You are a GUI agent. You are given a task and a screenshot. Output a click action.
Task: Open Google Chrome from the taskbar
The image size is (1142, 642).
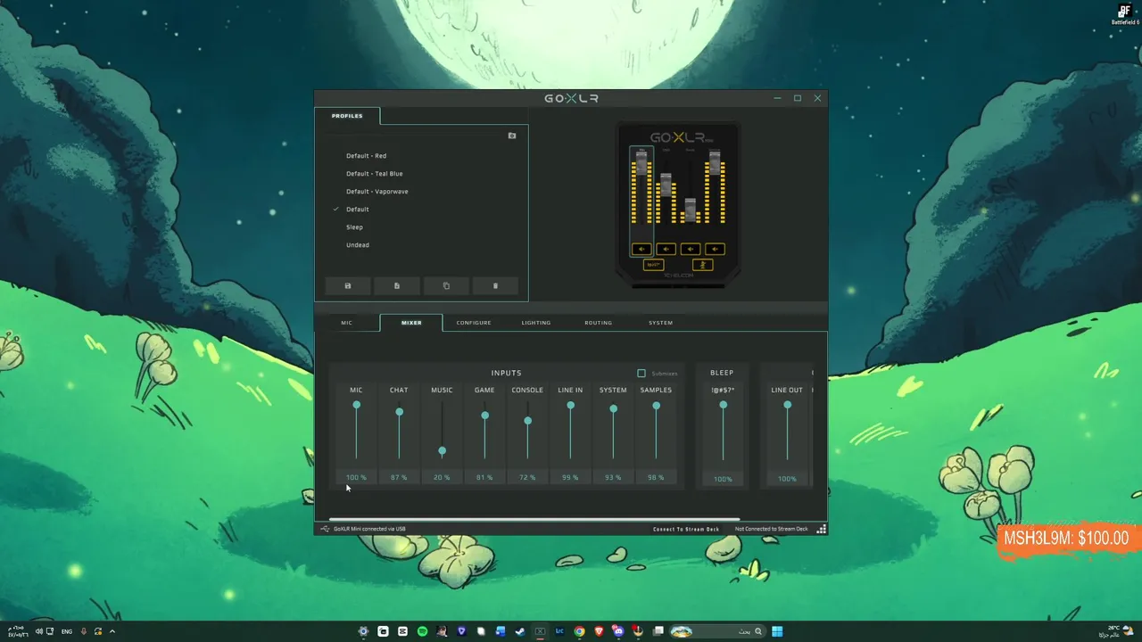579,631
